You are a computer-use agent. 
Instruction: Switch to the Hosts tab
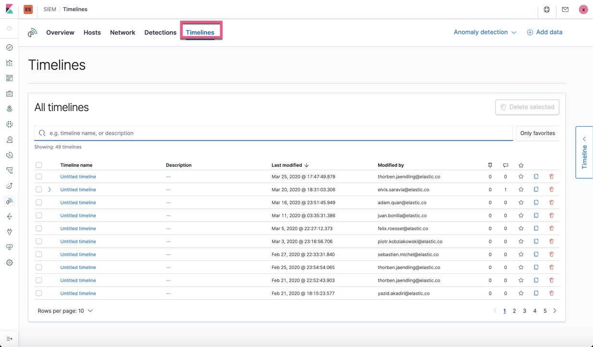[92, 33]
